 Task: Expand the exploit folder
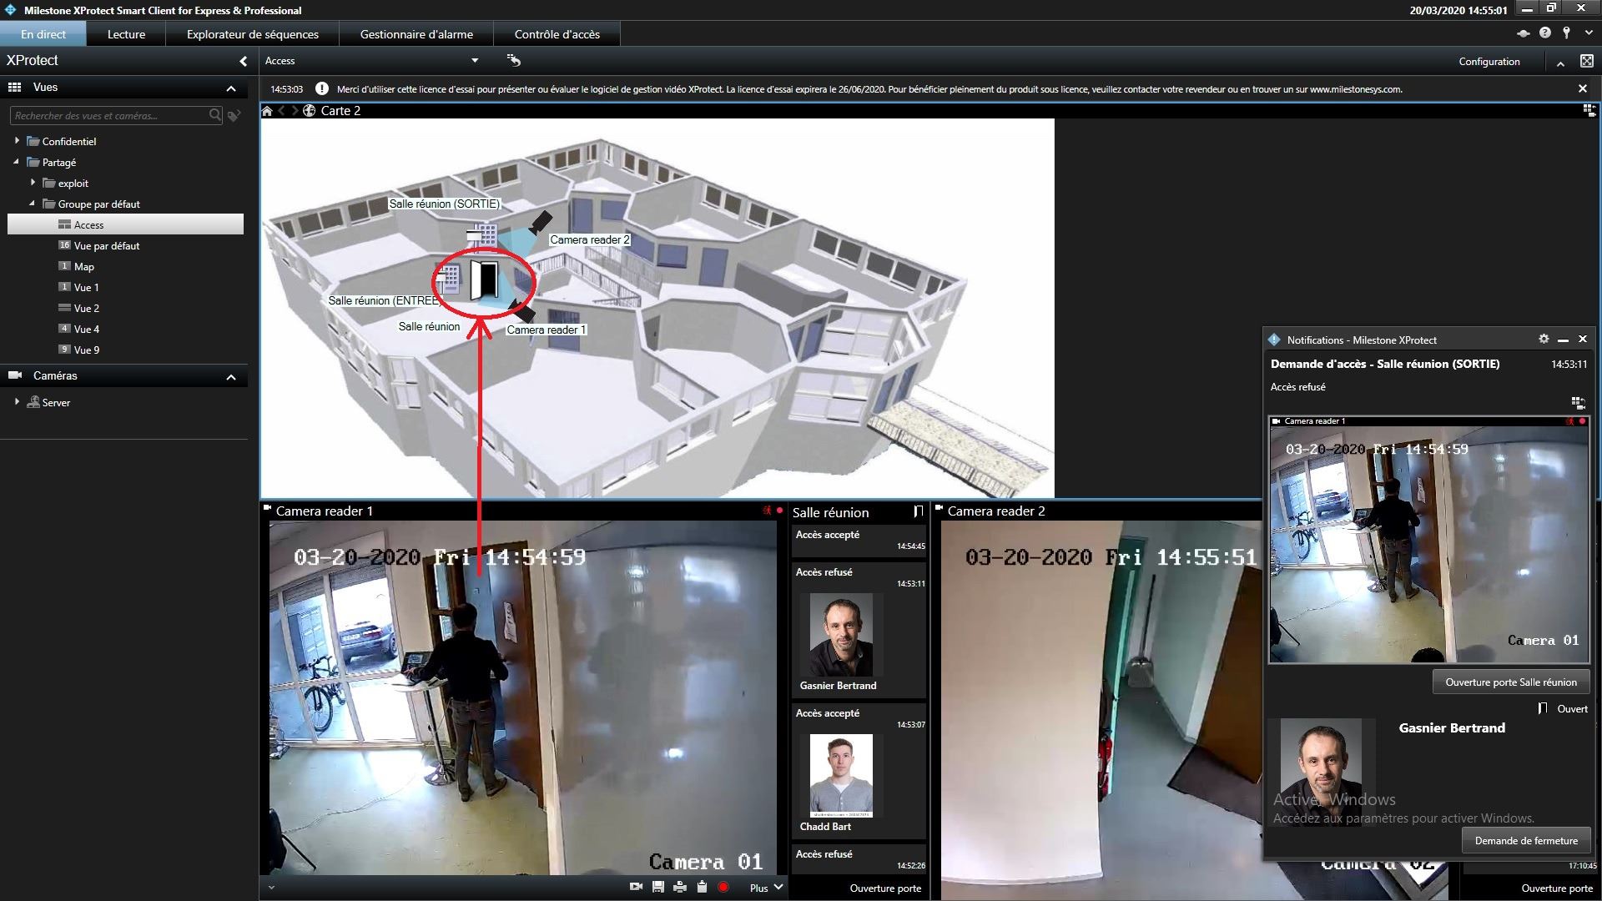coord(33,183)
